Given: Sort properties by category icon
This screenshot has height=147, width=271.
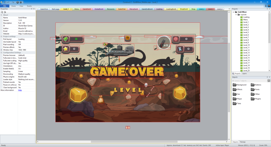Looking at the screenshot, I should pos(2,12).
